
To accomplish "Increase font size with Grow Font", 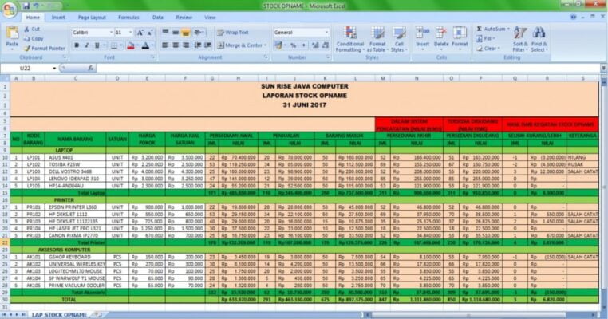I will coord(140,33).
